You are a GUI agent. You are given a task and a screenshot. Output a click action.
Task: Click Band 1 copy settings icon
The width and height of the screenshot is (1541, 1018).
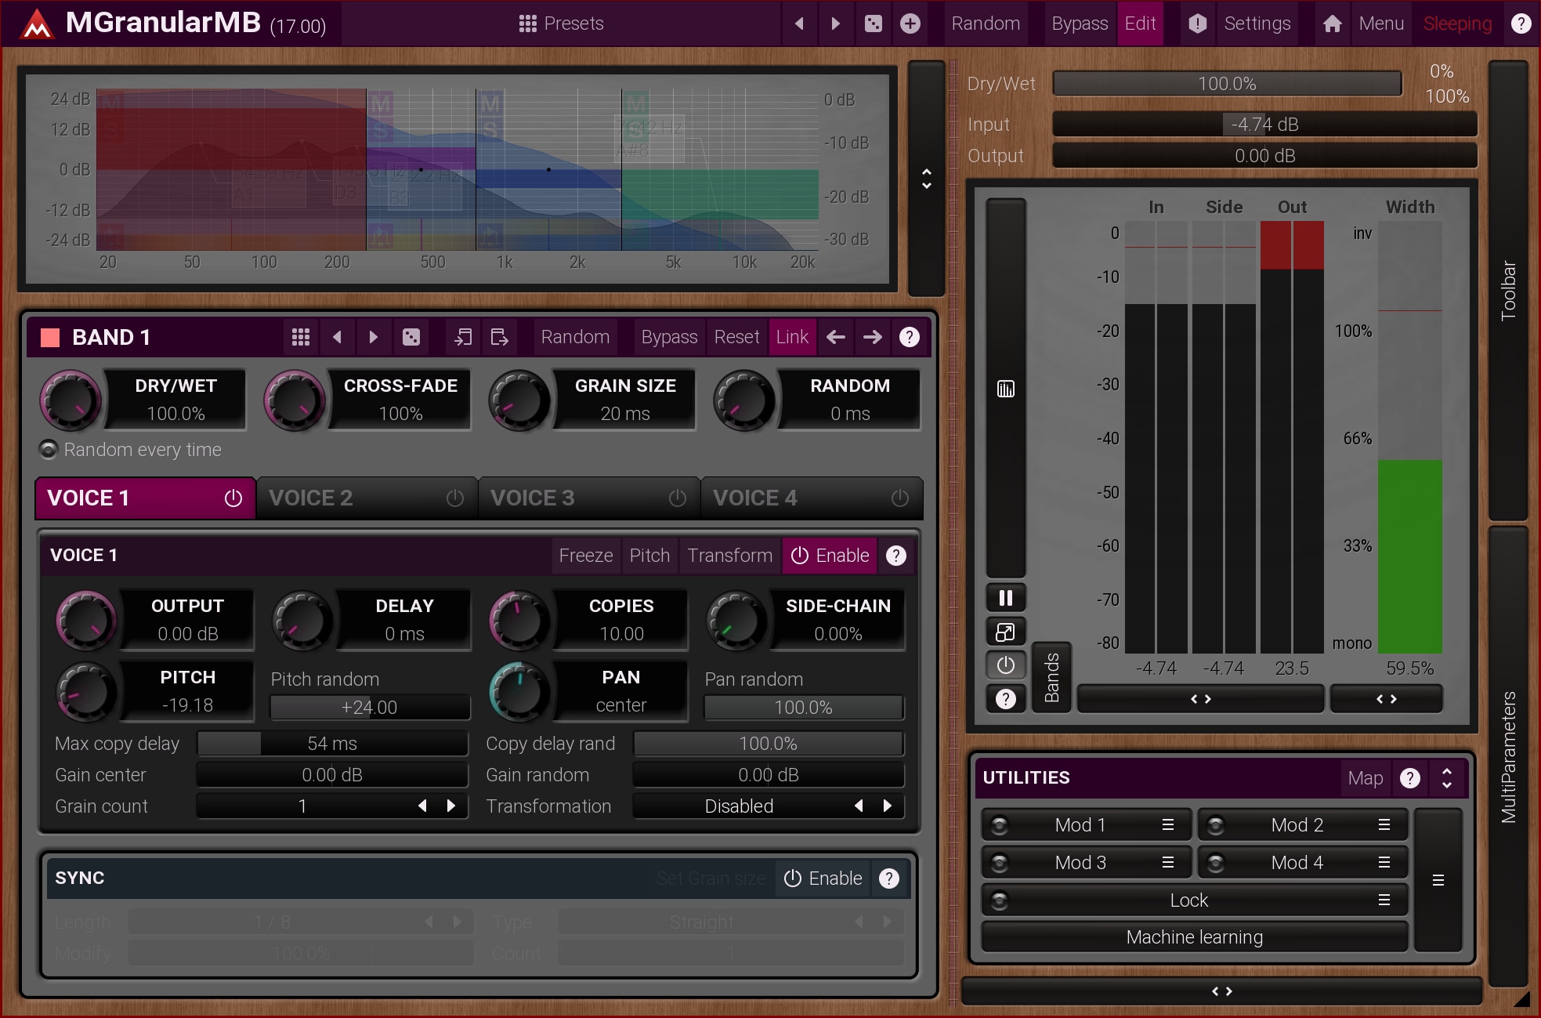(x=463, y=337)
